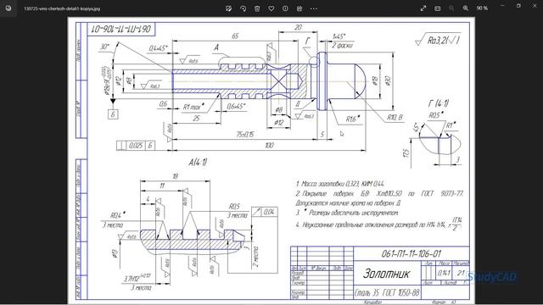Close the Photos window
Screen dimensions: 543x305
pyautogui.click(x=535, y=6)
